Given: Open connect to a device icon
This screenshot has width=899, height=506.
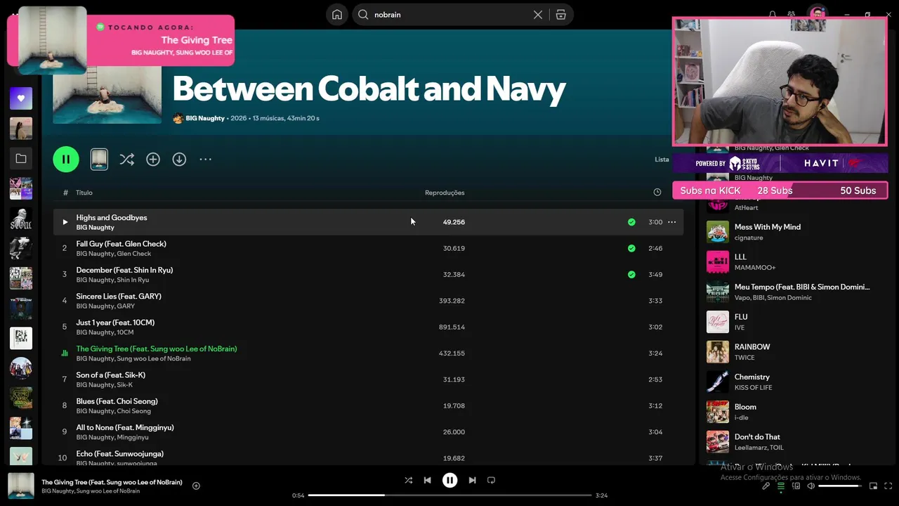Looking at the screenshot, I should point(796,486).
